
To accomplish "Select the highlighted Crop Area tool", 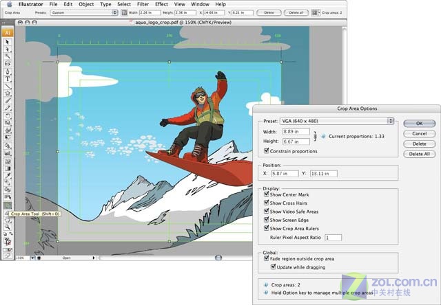I will [x=8, y=206].
